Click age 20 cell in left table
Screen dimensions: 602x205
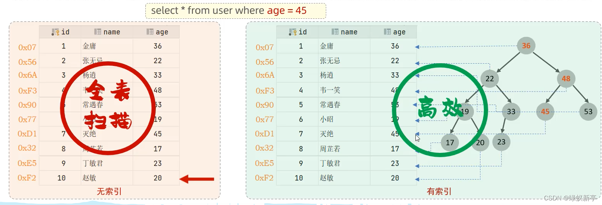coord(156,178)
